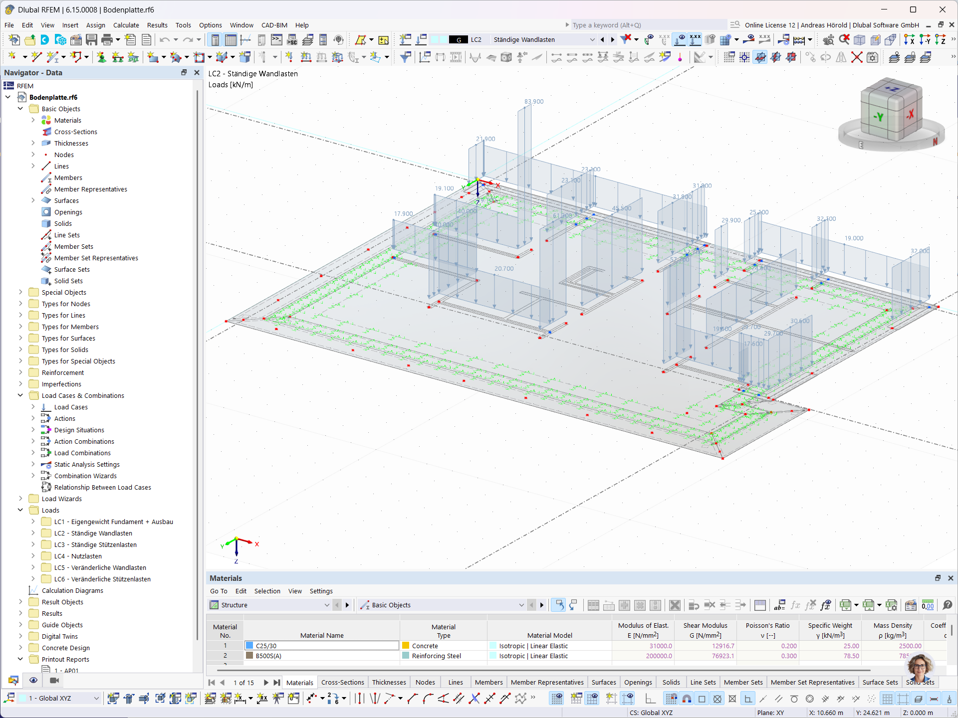The image size is (958, 718).
Task: Click the new nodal support icon
Action: click(101, 57)
